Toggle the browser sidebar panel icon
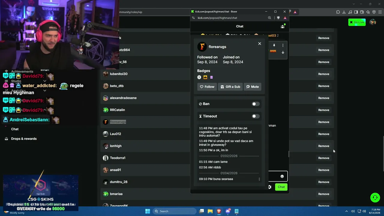 pos(356,12)
